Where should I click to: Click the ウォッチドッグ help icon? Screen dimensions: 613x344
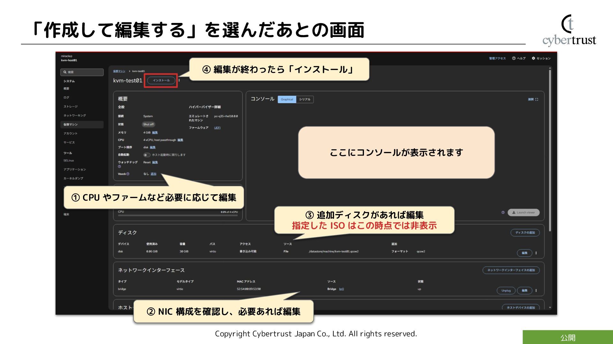[x=119, y=167]
